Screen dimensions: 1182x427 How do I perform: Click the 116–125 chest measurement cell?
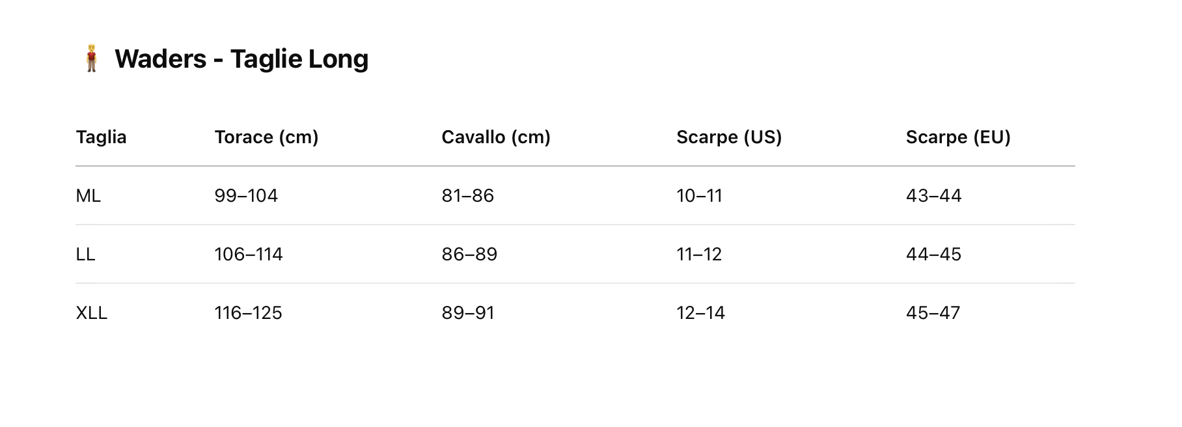248,313
